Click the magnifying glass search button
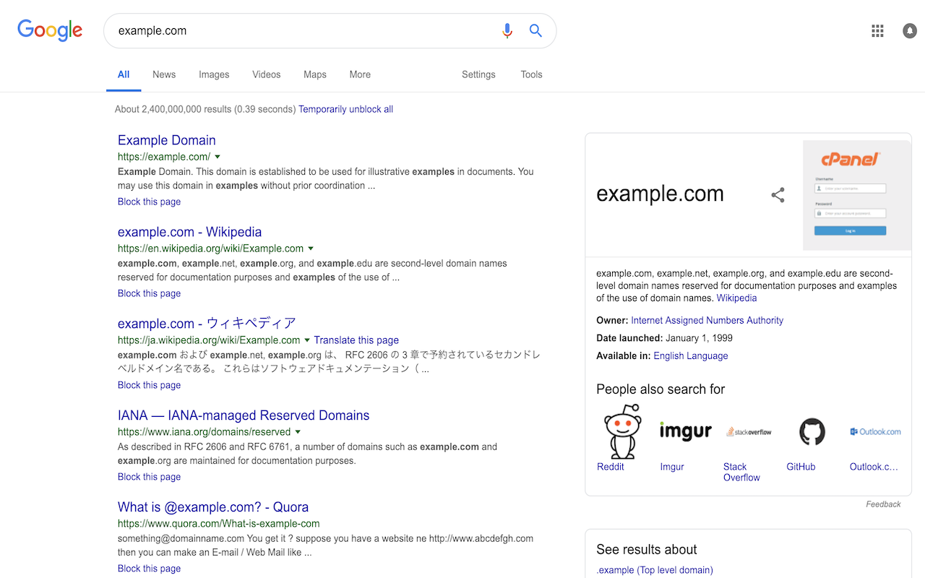 535,30
